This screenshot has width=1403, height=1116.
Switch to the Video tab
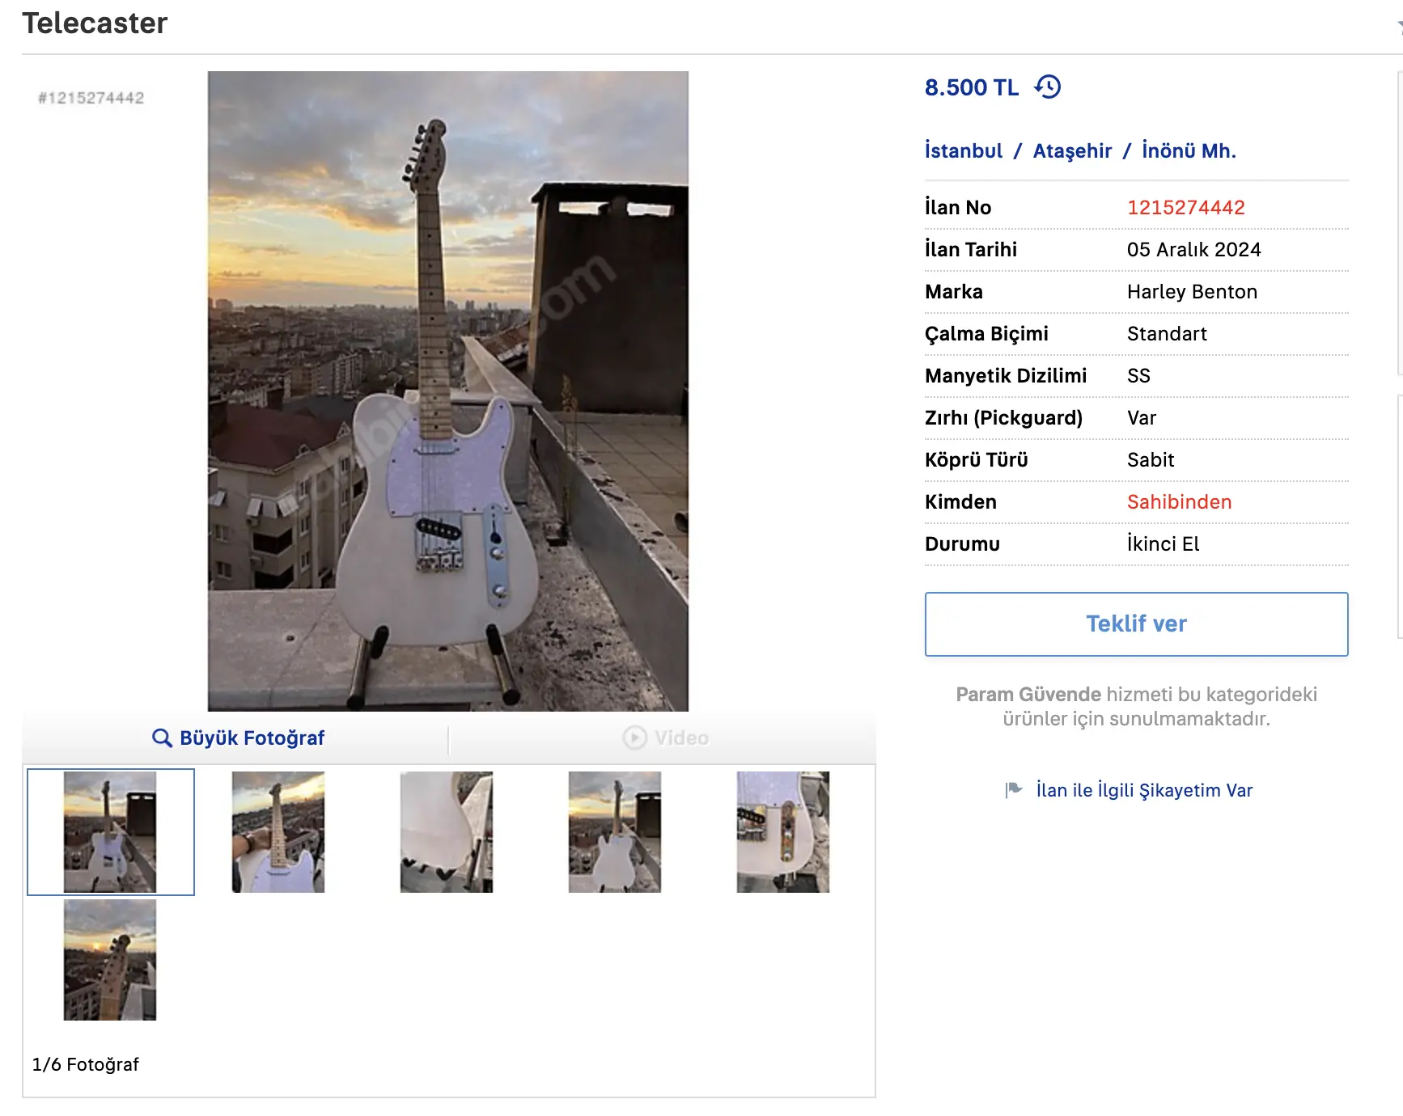point(666,738)
